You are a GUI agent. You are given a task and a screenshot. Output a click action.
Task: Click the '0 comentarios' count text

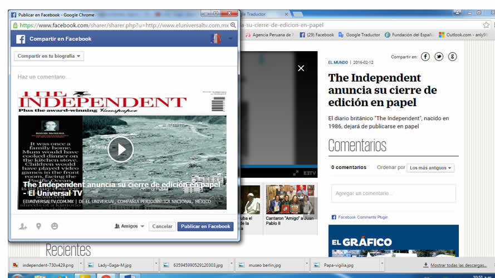349,167
